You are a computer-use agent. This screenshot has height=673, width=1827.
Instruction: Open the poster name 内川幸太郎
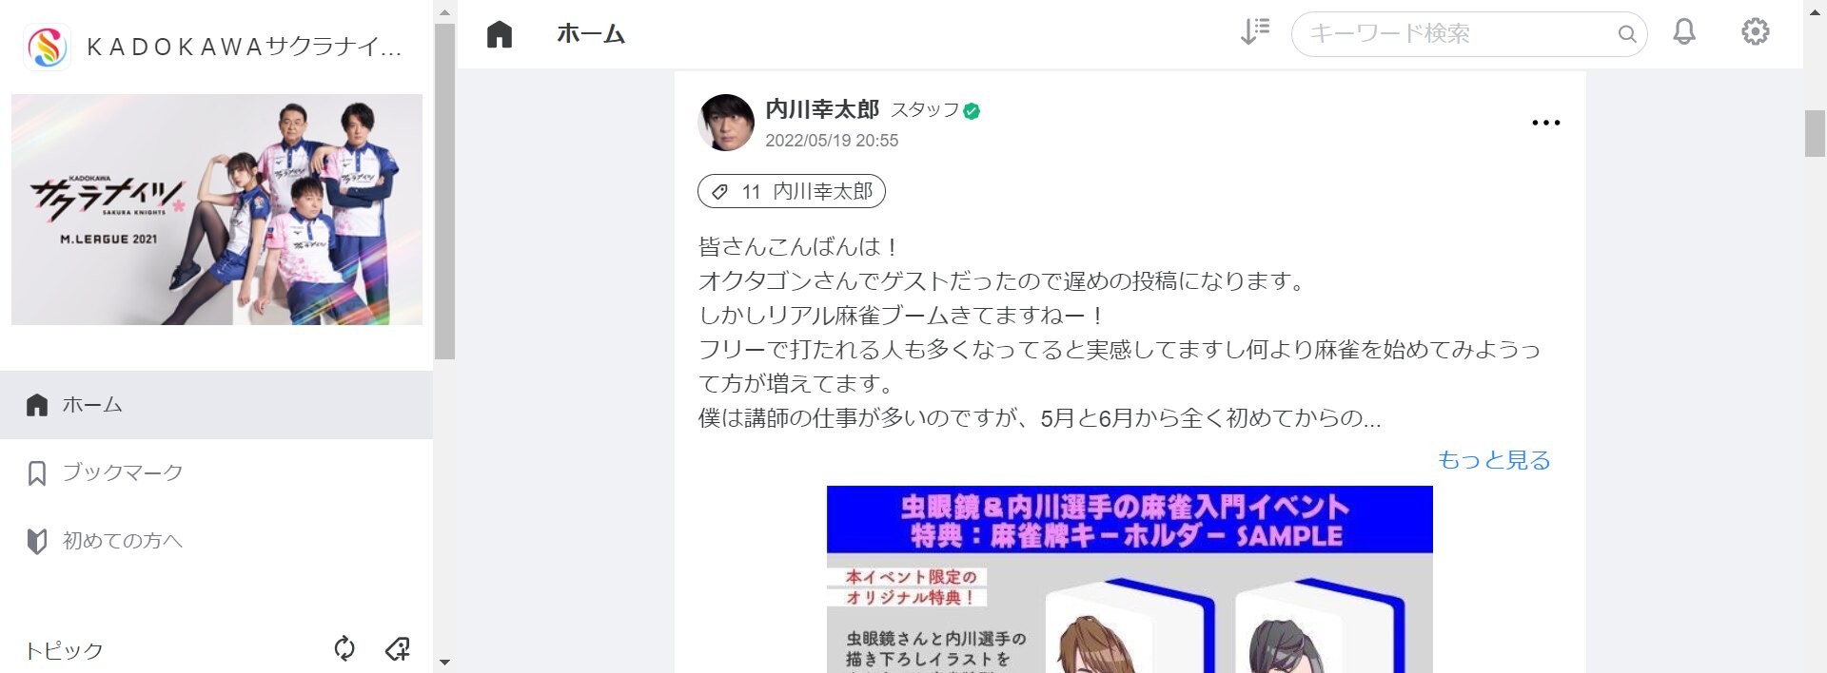pos(822,109)
